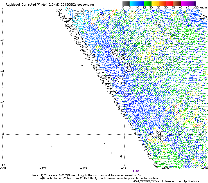Click the 'NOAA/NESDIS/Office of Research and Applications' credit
The height and width of the screenshot is (183, 208).
(x=166, y=181)
